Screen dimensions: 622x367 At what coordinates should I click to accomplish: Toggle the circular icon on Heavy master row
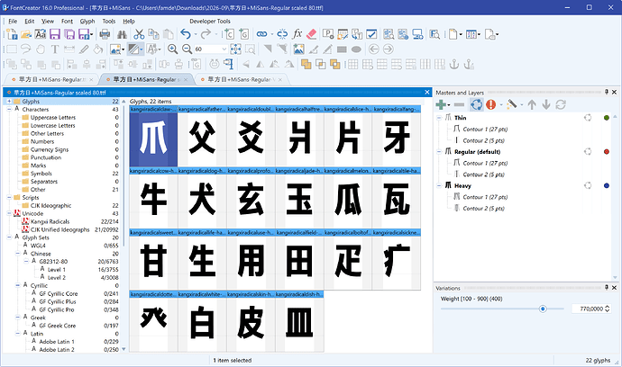[x=588, y=185]
